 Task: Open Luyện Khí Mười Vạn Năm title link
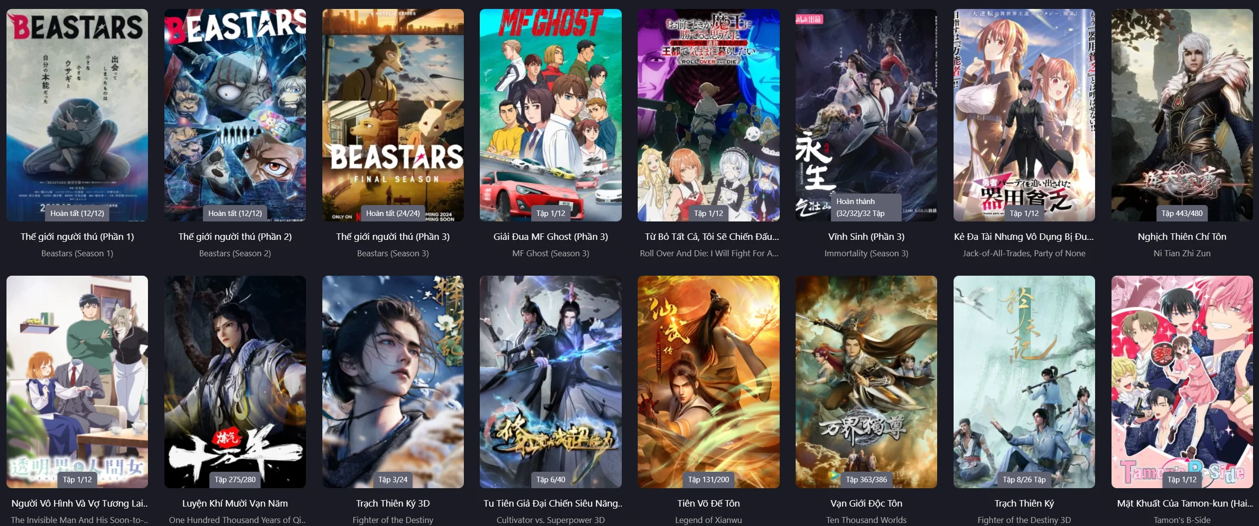(235, 504)
